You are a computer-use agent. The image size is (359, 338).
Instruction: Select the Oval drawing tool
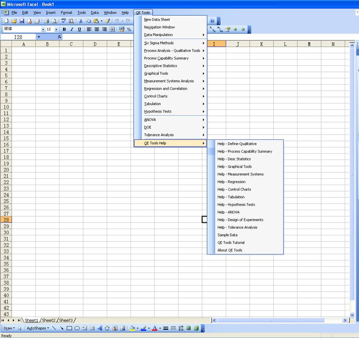[77, 328]
